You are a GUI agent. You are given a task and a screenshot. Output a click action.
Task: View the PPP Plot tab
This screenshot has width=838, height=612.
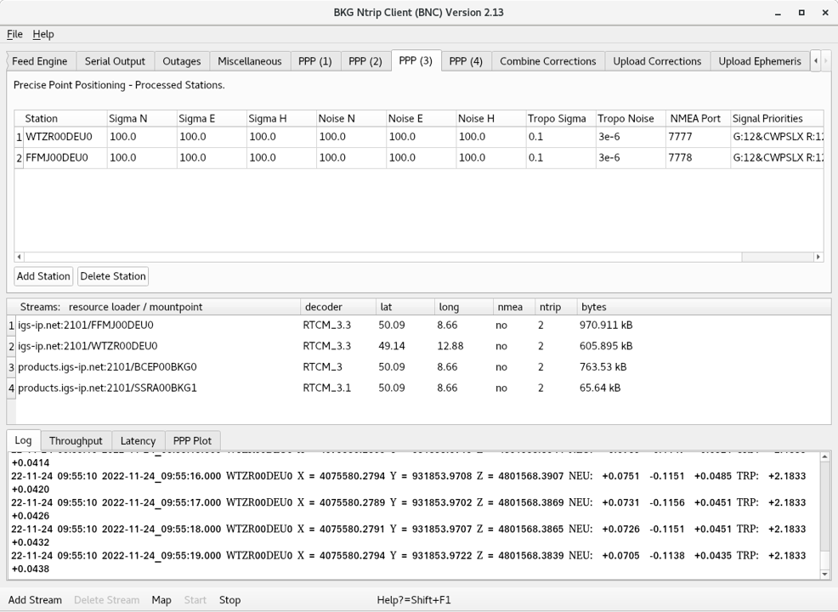point(192,440)
